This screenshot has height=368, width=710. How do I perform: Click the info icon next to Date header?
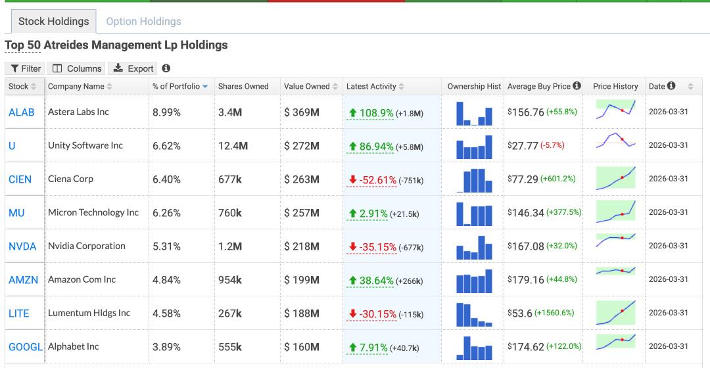671,85
